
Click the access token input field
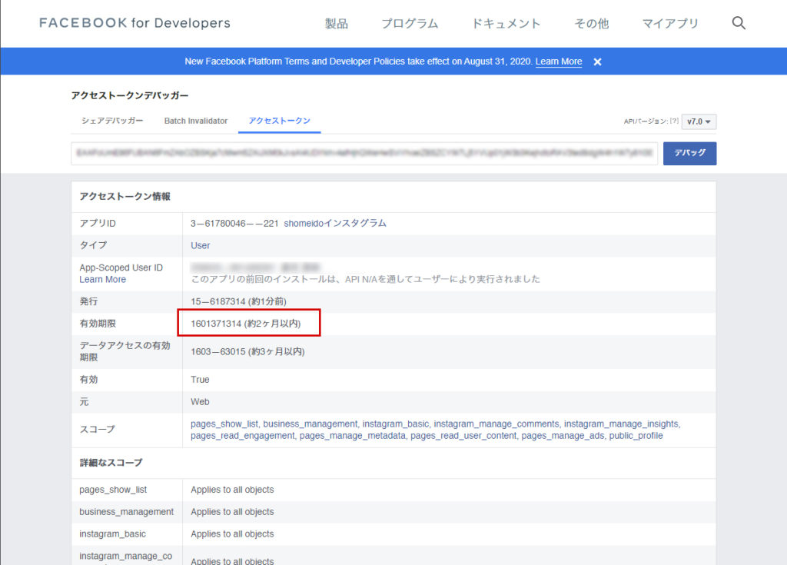(x=364, y=153)
